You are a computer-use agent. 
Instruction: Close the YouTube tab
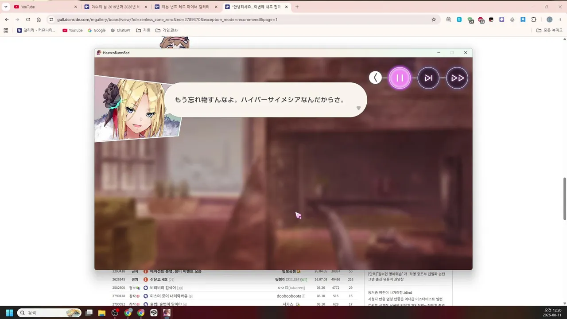[75, 7]
